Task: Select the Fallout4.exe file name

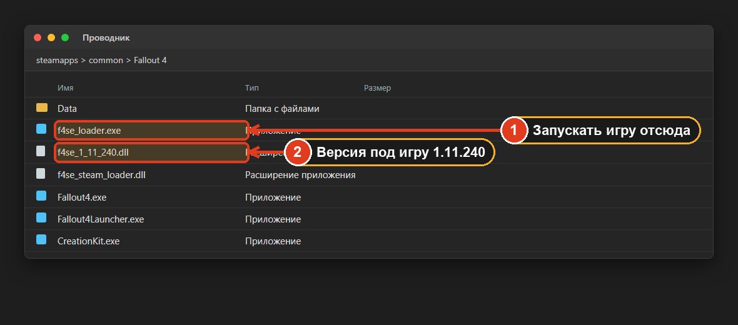Action: (82, 197)
